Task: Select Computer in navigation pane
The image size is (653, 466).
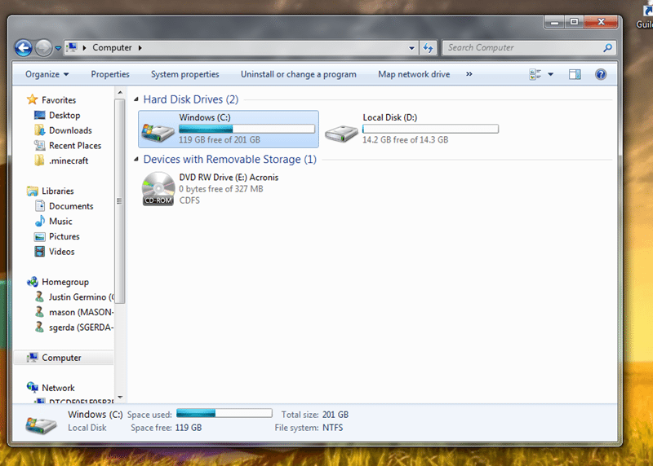Action: click(61, 358)
